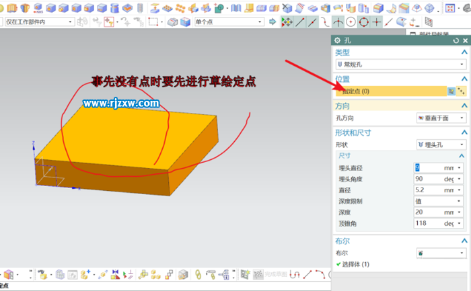Screen dimensions: 471x291
Task: Open the 孔方向 垂直于面 dropdown
Action: (441, 118)
